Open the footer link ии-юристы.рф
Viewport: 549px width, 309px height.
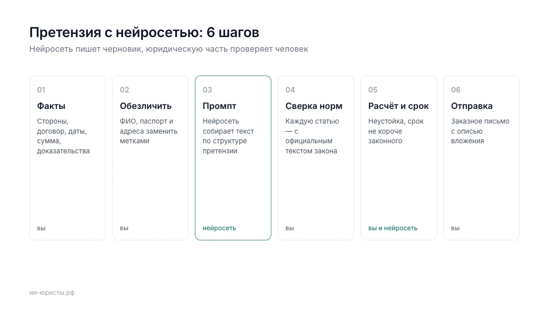pos(52,293)
